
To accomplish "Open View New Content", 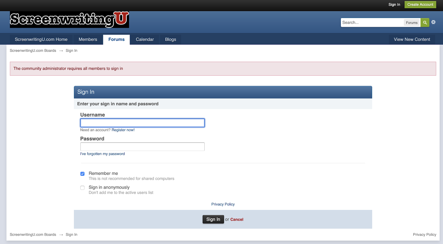I will [412, 40].
